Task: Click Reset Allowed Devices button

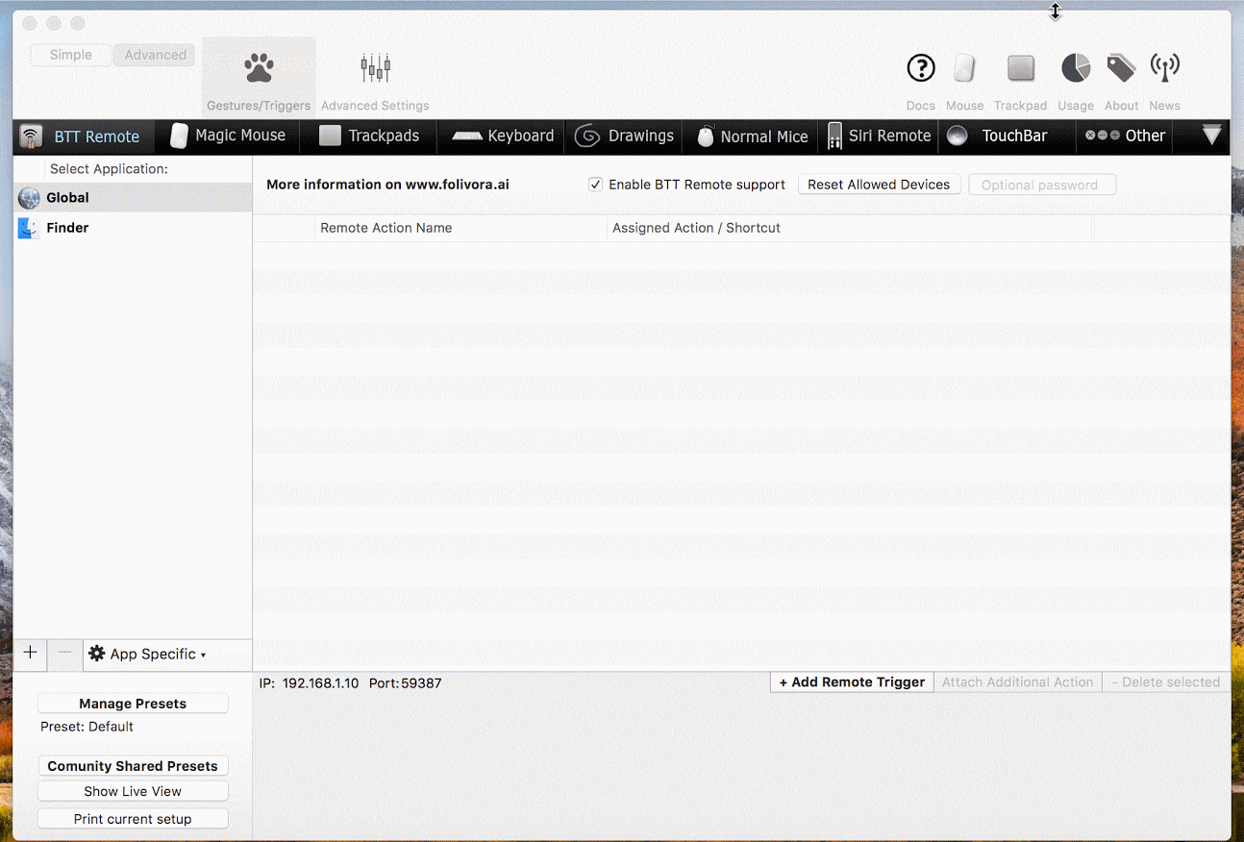Action: coord(879,185)
